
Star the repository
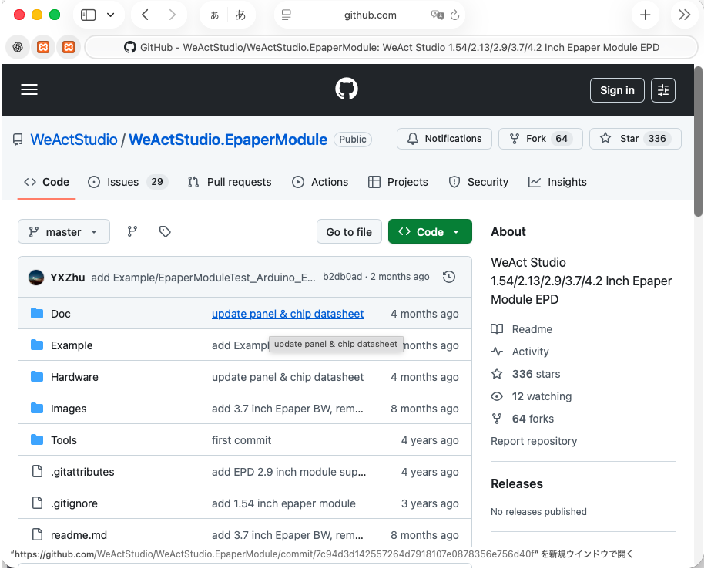coord(635,138)
